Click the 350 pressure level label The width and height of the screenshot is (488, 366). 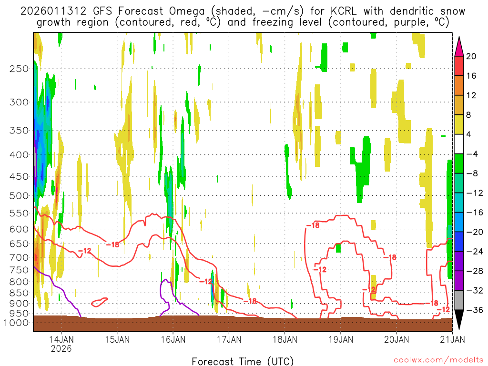(x=19, y=131)
